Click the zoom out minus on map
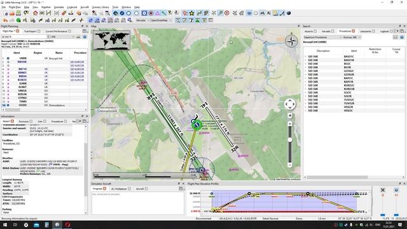Viewport: 407px width, 229px height. 290,165
